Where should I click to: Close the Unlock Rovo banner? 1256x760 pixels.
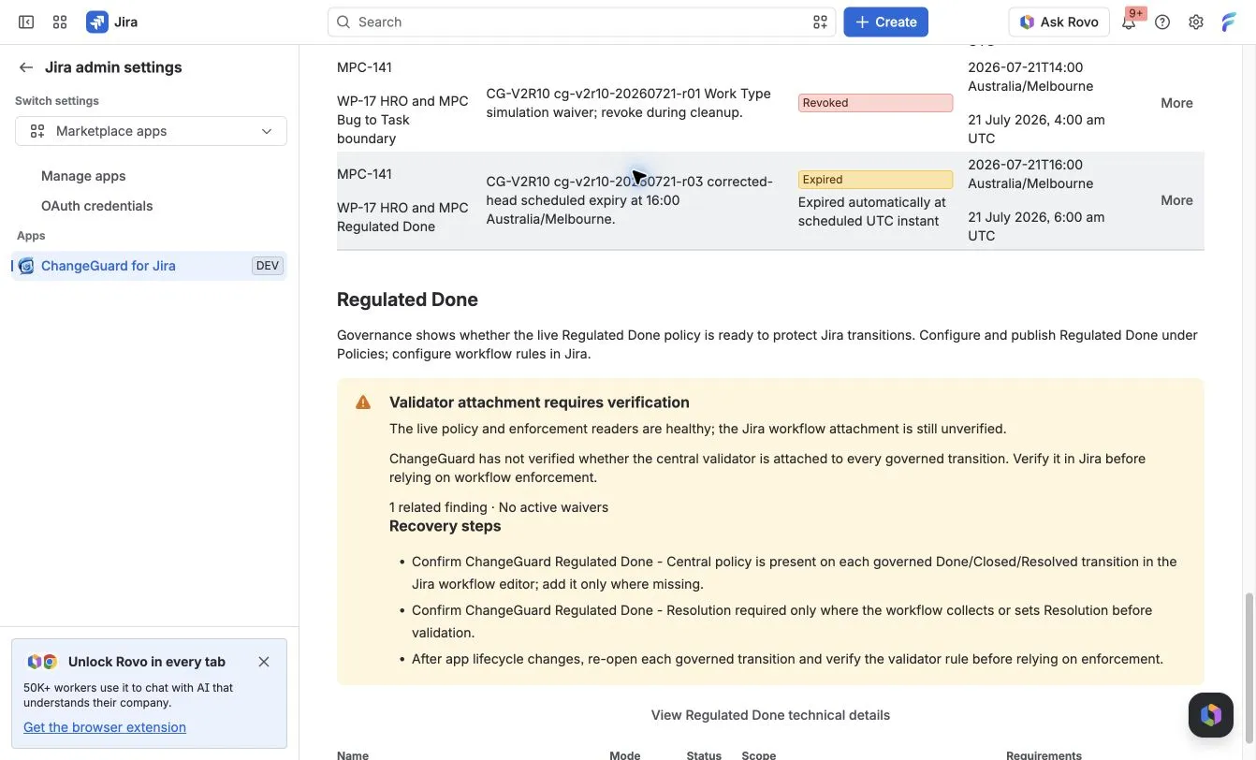pyautogui.click(x=264, y=662)
